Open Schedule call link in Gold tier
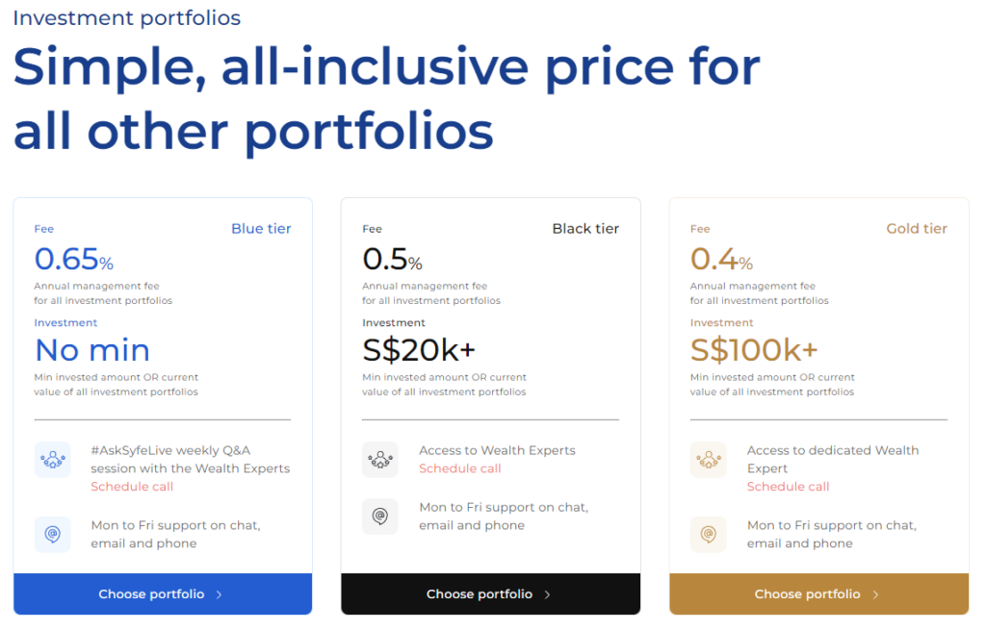The height and width of the screenshot is (631, 986). pos(788,487)
